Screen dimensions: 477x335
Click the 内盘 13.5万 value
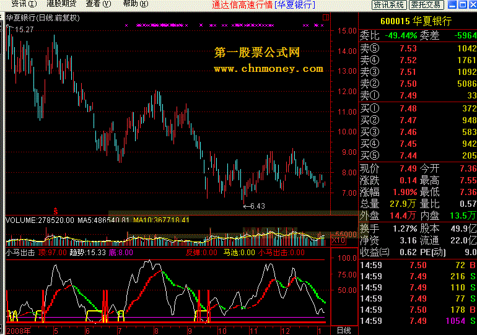463,215
